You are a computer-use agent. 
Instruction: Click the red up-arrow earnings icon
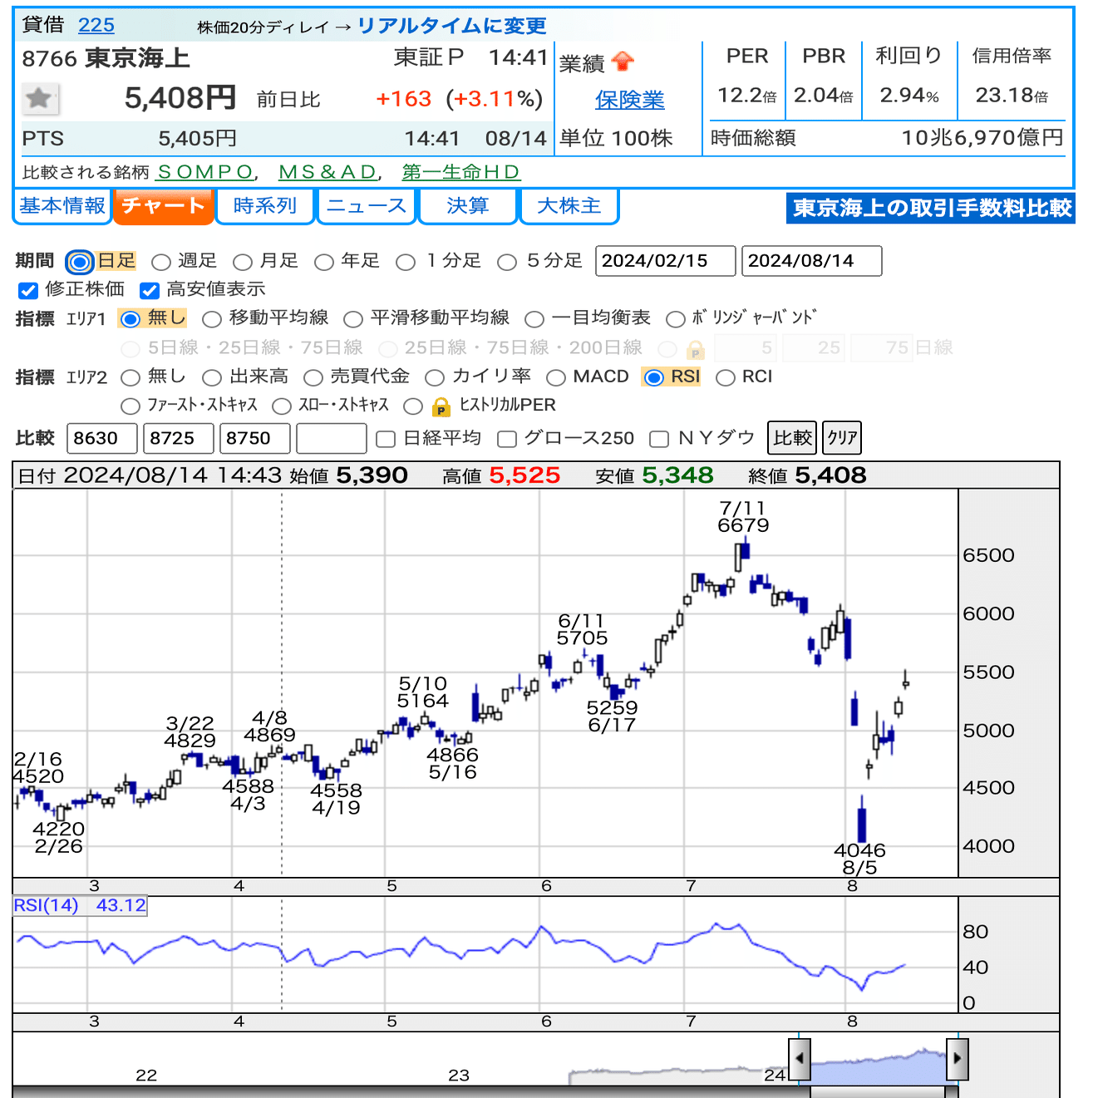tap(623, 62)
